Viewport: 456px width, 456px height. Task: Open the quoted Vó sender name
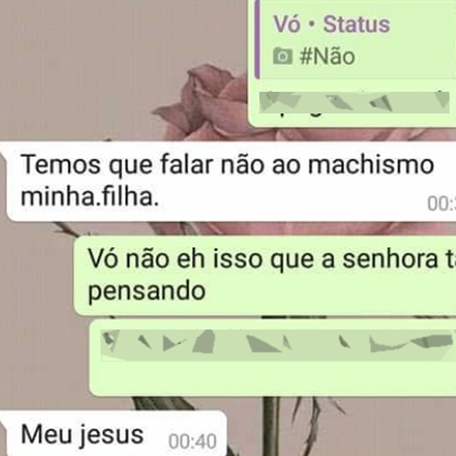click(x=286, y=24)
